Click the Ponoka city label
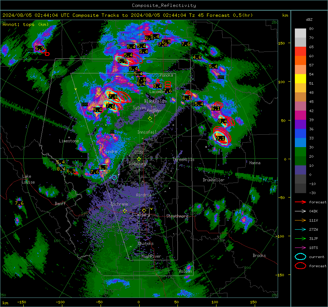The width and height of the screenshot is (328, 307). coord(166,75)
